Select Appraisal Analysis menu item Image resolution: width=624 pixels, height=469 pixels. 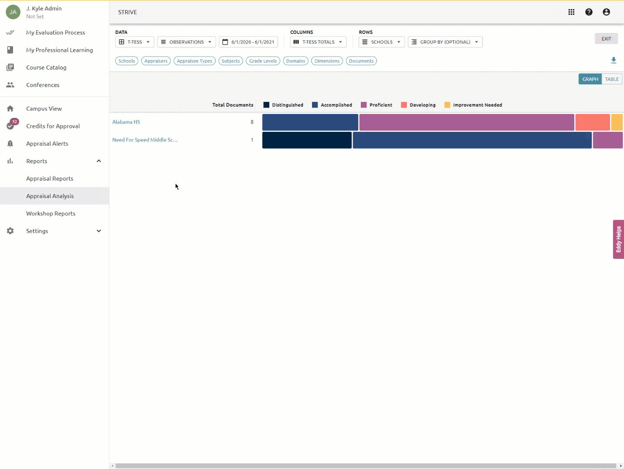pyautogui.click(x=54, y=196)
